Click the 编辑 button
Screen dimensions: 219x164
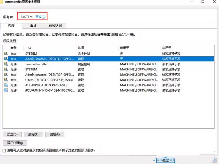[x=55, y=134]
